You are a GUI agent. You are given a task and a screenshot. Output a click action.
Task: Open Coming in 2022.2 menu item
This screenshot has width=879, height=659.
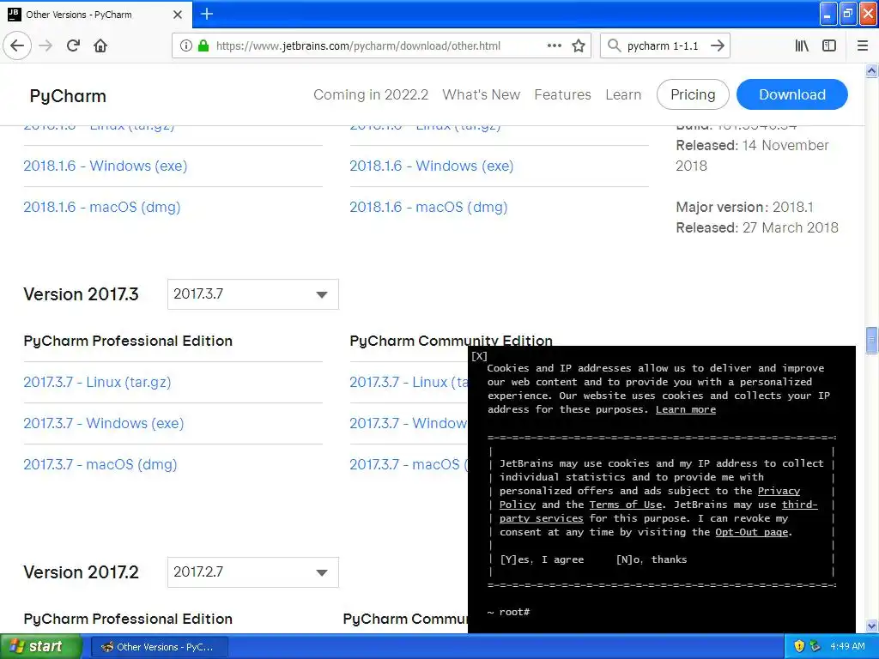coord(371,94)
